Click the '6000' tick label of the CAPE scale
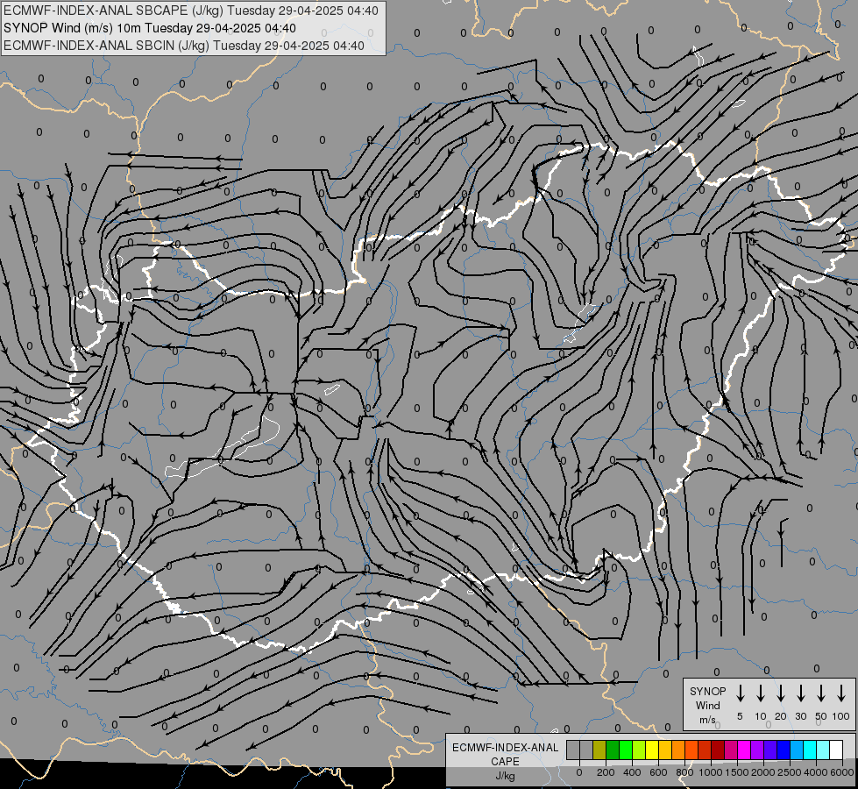 click(x=842, y=772)
